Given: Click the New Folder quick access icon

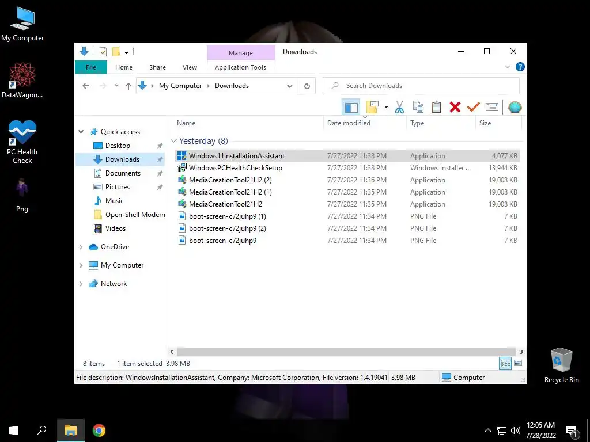Looking at the screenshot, I should coord(116,51).
